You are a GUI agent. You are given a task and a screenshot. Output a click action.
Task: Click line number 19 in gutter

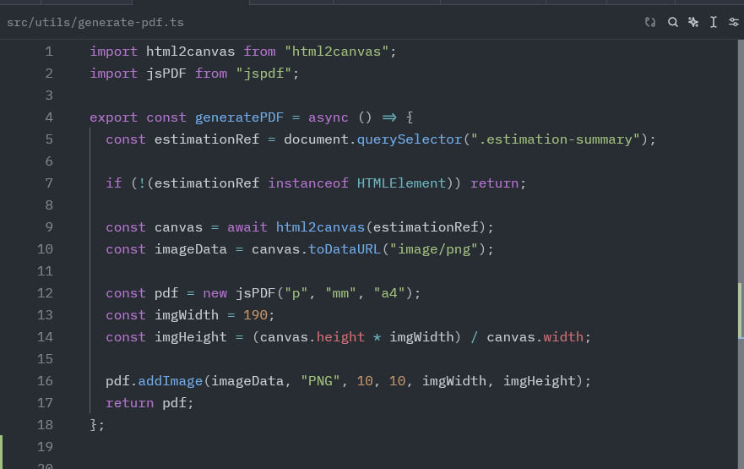tap(45, 447)
